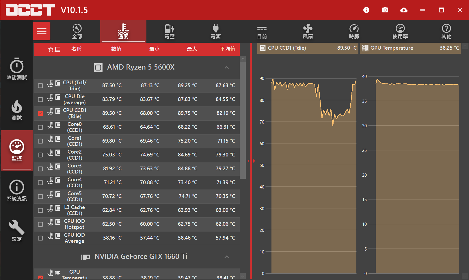Click graphs panel scrollbar up arrow

(465, 46)
